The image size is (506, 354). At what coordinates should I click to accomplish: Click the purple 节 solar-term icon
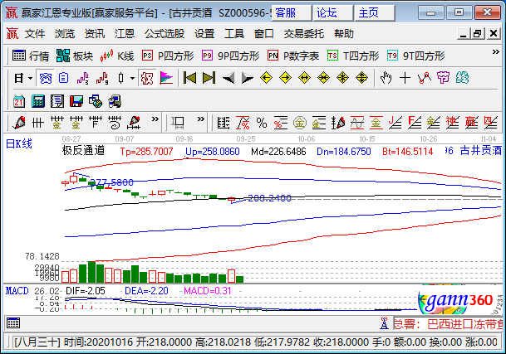coord(443,78)
